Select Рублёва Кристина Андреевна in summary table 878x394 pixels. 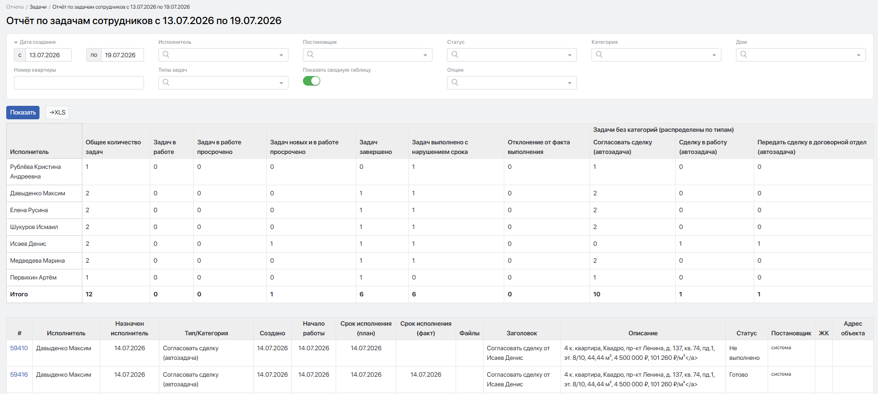click(x=36, y=172)
